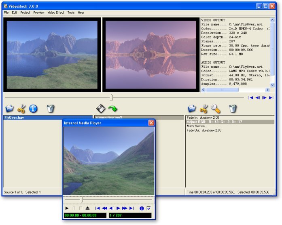This screenshot has width=282, height=225.
Task: Open the folder icon above the effects list
Action: (192, 108)
